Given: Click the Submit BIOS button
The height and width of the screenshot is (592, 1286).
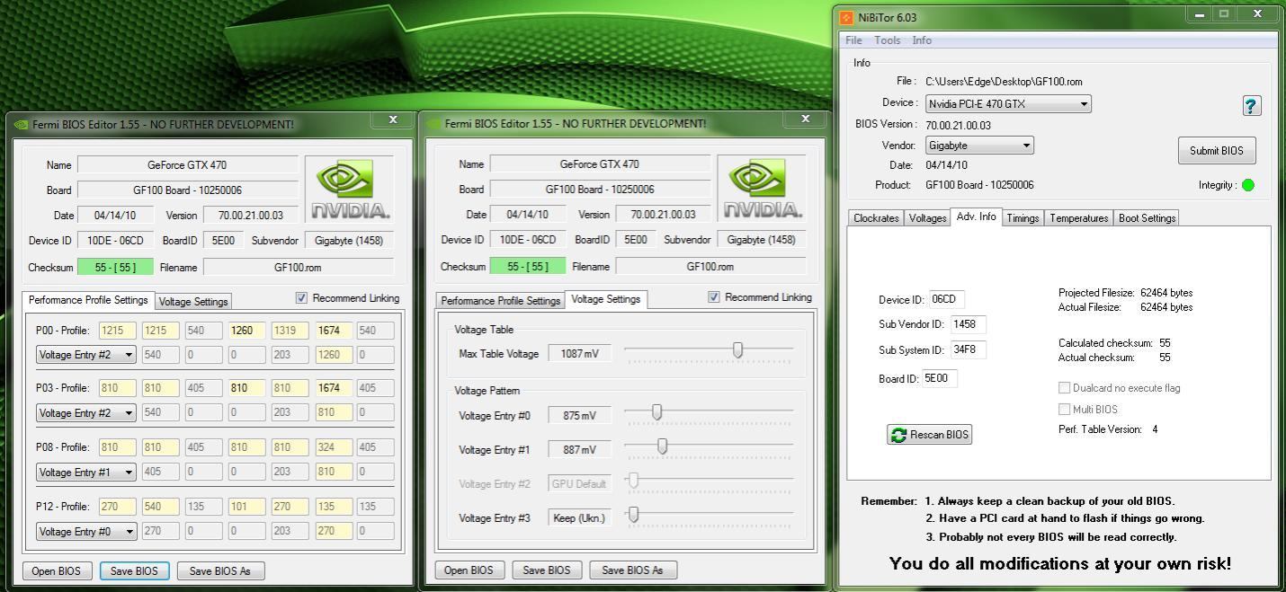Looking at the screenshot, I should (x=1217, y=151).
